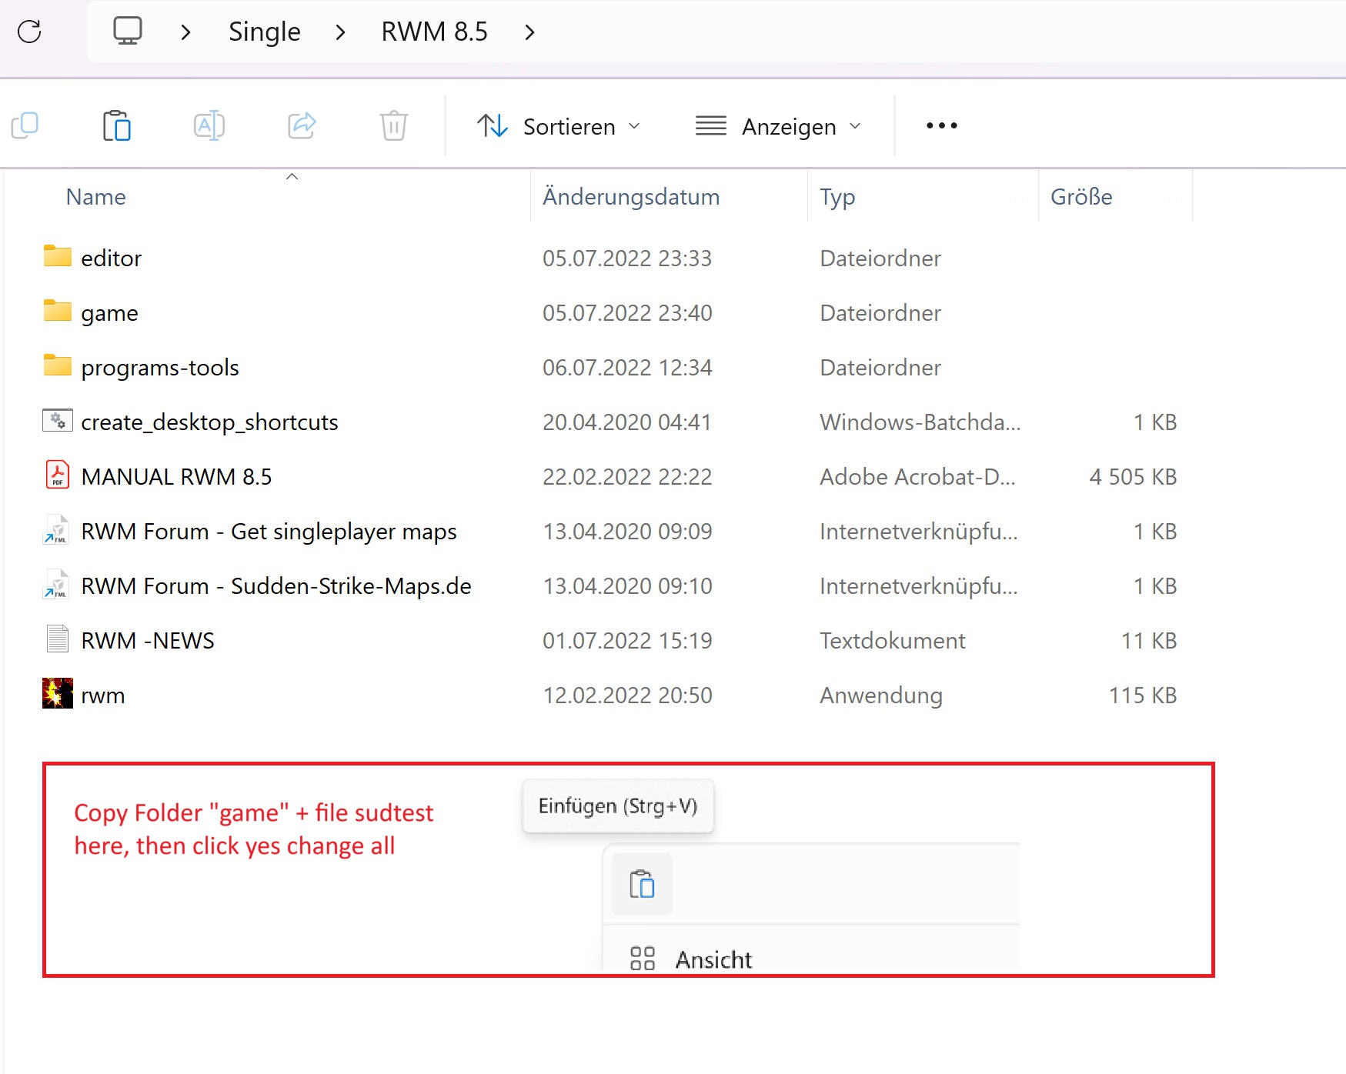Open the Anzeigen view dropdown
Image resolution: width=1346 pixels, height=1074 pixels.
point(778,126)
